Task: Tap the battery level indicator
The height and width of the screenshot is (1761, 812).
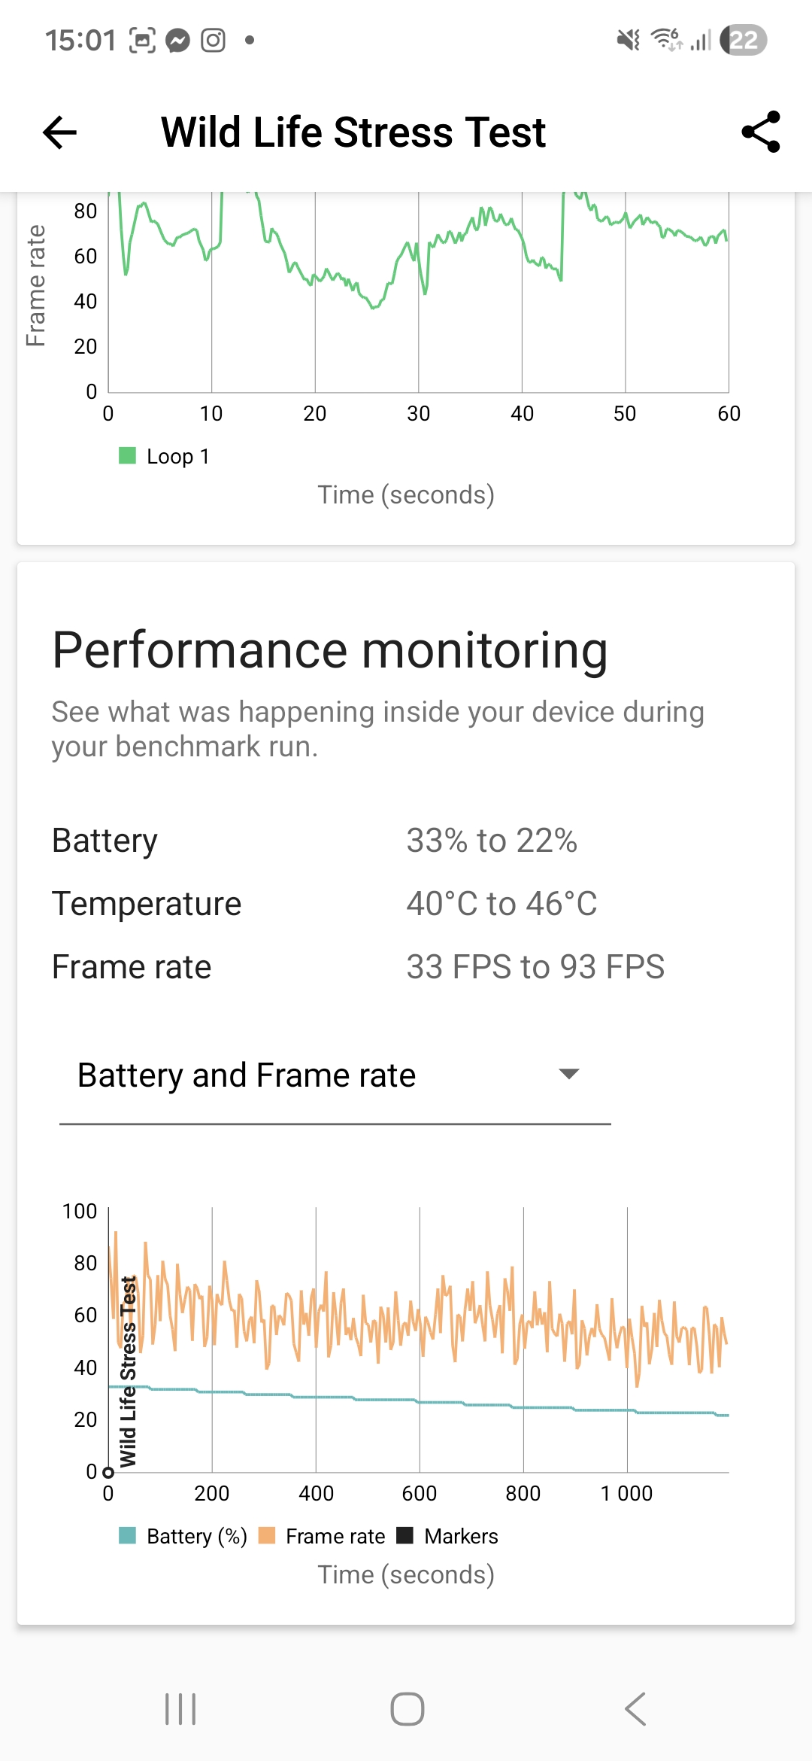Action: [743, 40]
